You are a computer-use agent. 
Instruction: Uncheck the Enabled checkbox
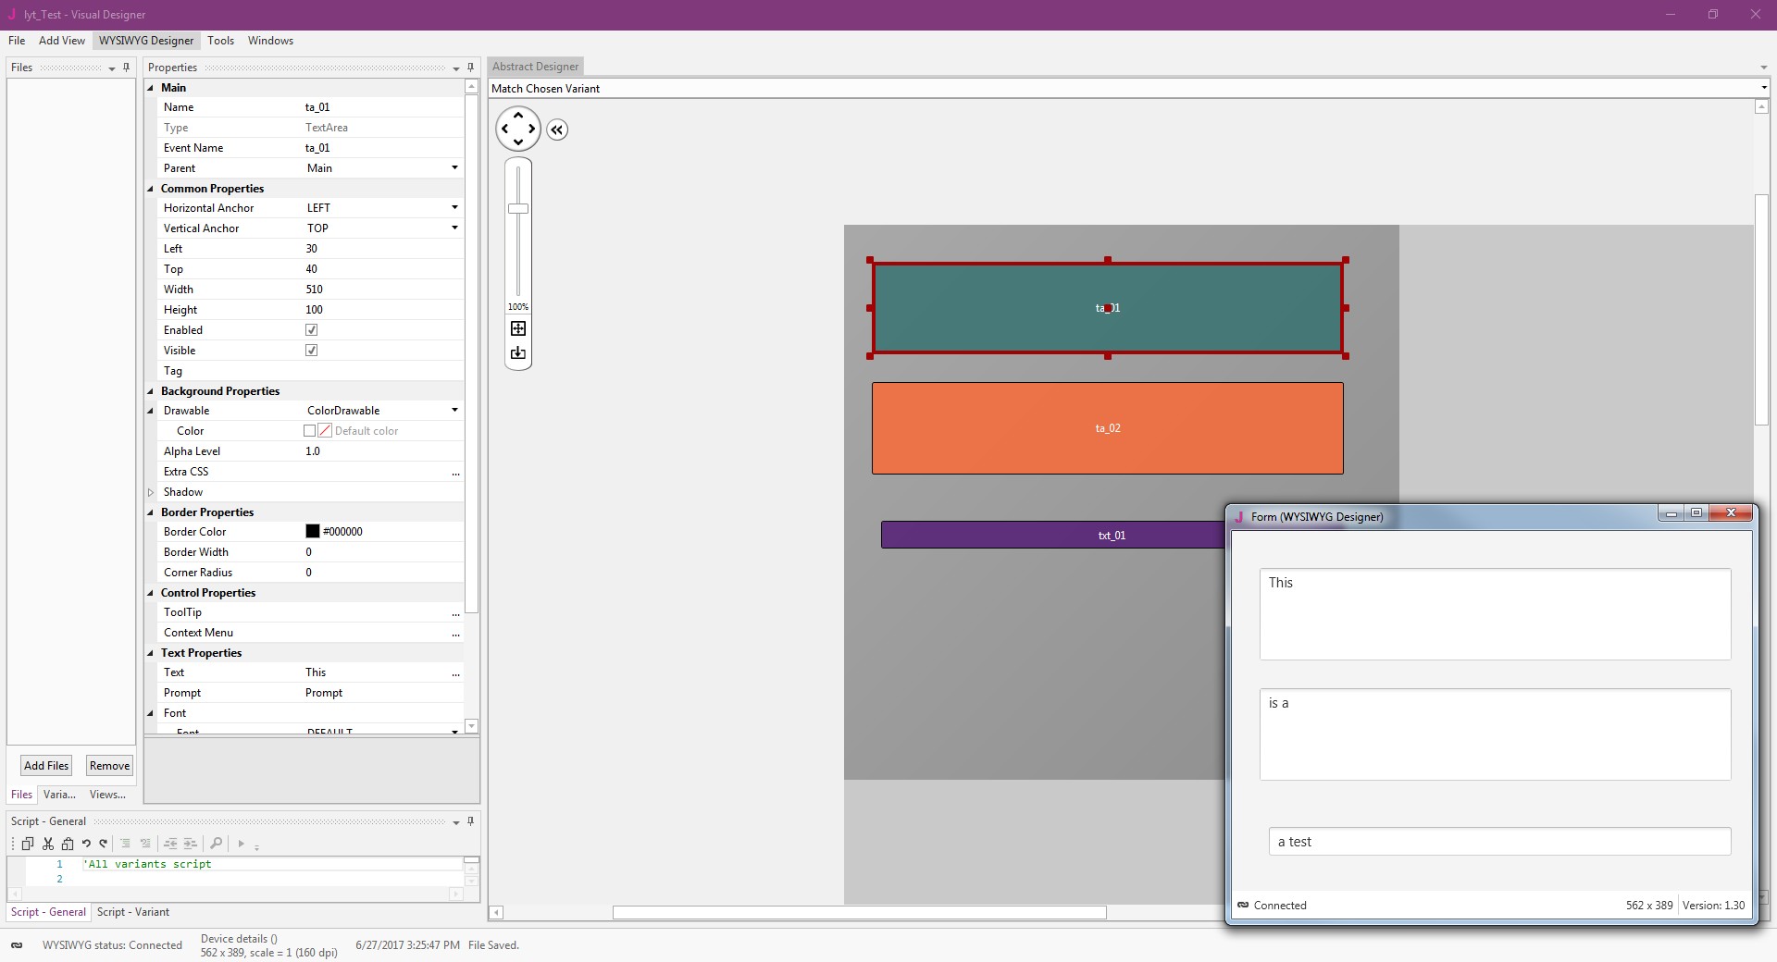tap(312, 330)
